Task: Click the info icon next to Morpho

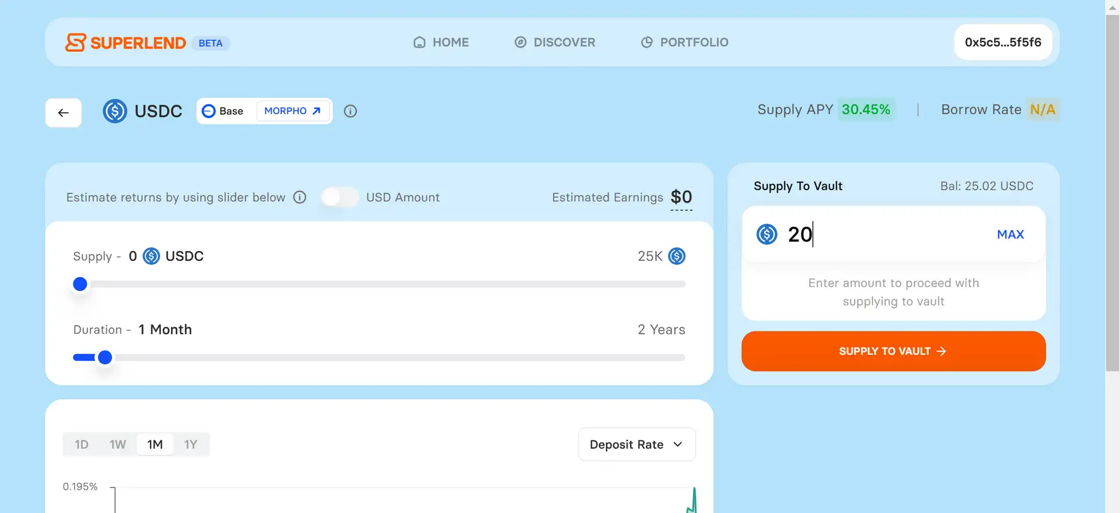Action: click(x=350, y=111)
